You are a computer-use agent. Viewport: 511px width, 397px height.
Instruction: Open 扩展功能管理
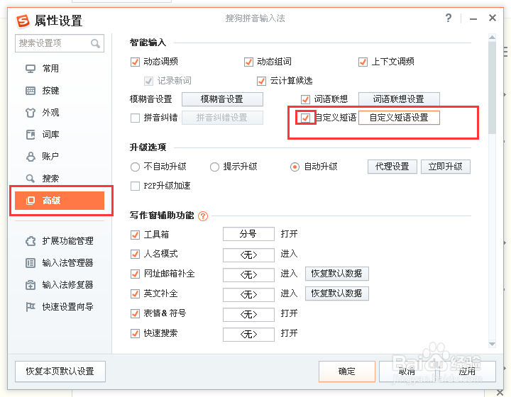tap(68, 241)
